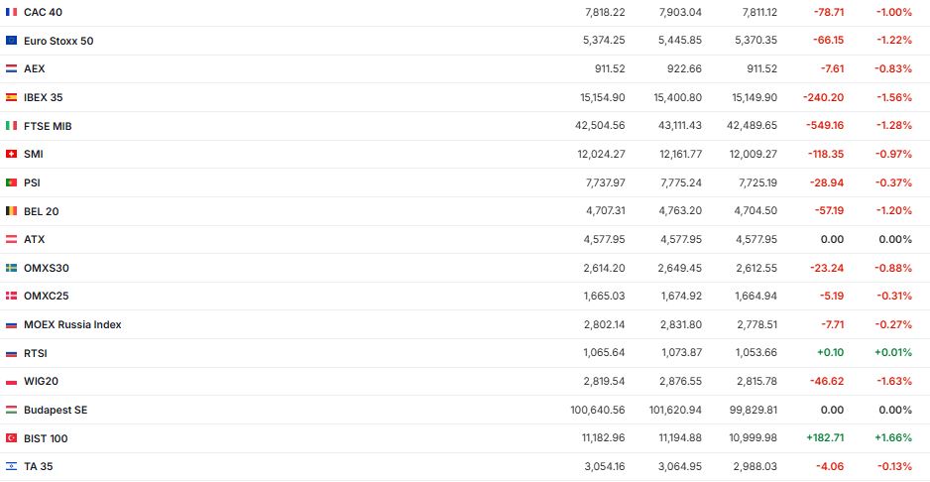Image resolution: width=930 pixels, height=482 pixels.
Task: Open the MOEX Russia Index link
Action: click(x=72, y=324)
